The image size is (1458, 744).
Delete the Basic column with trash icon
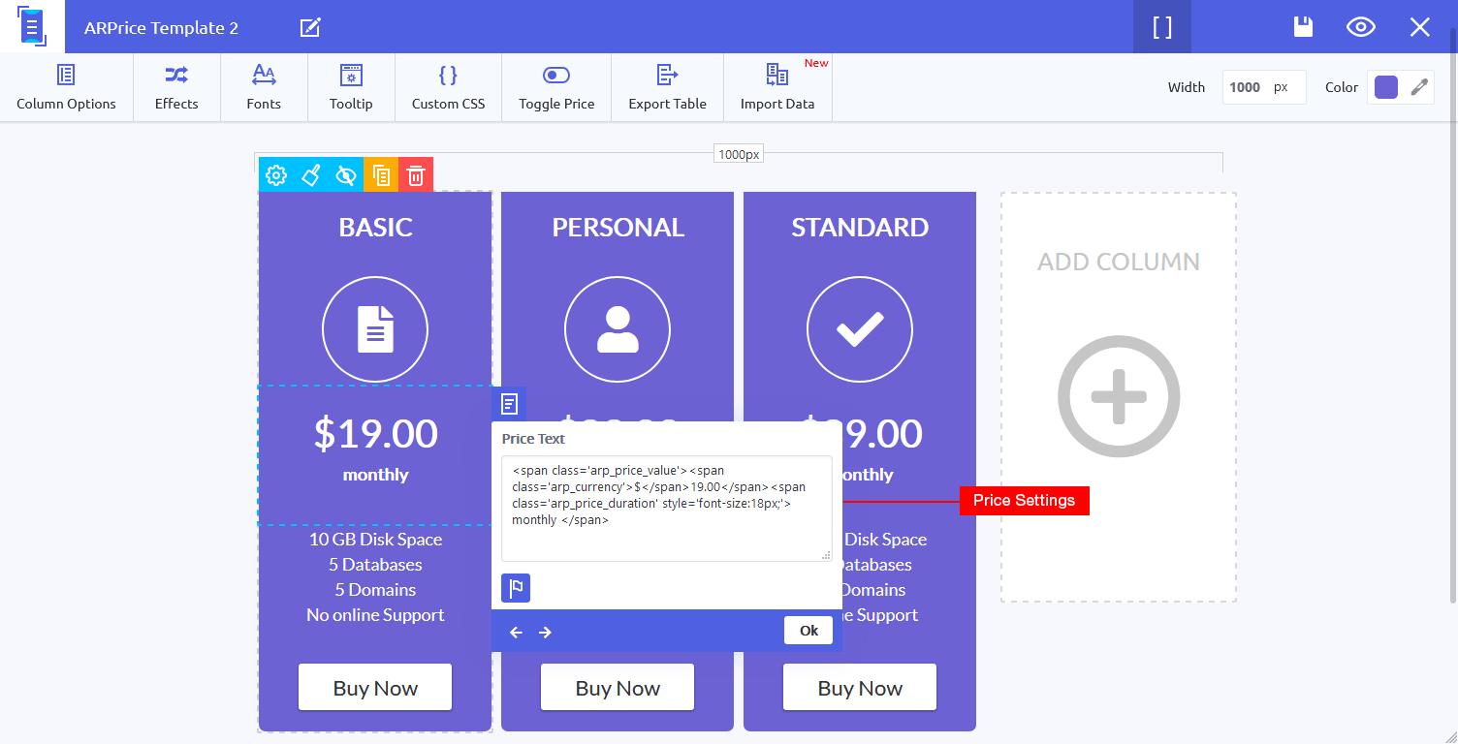(416, 174)
